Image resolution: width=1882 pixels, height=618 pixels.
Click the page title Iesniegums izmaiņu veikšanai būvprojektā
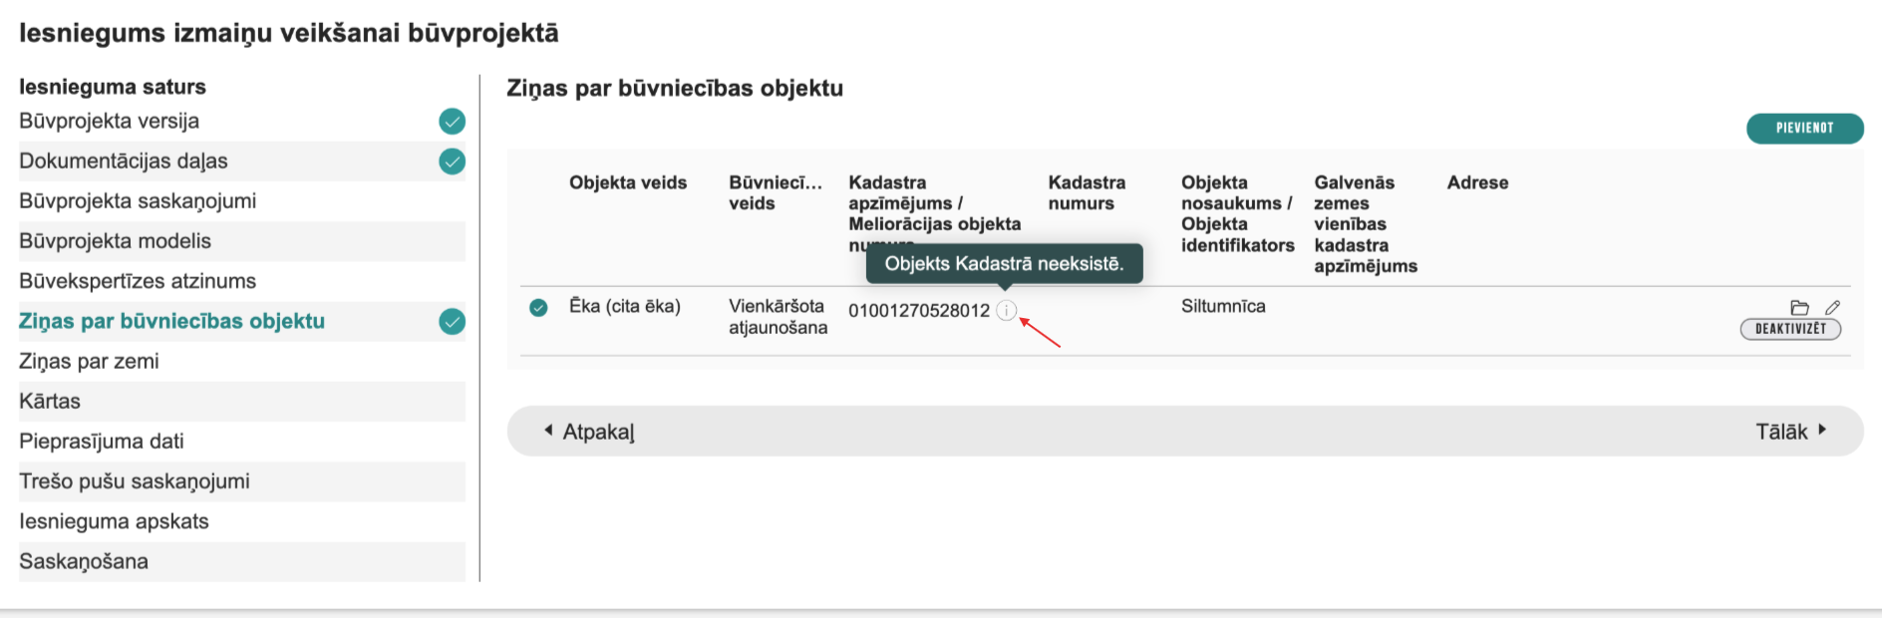[x=289, y=33]
